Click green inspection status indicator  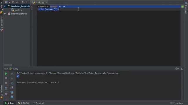[182, 6]
